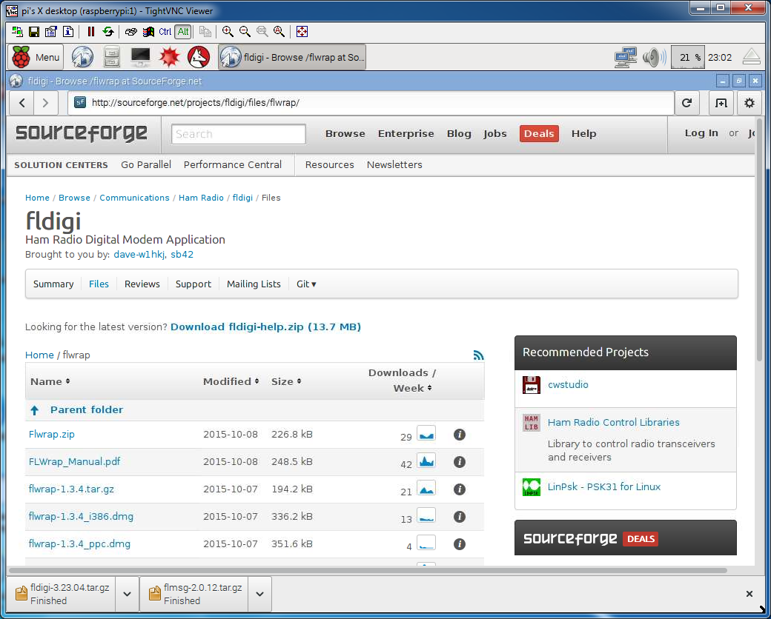View info icon for FLWrap_Manual.pdf
Viewport: 771px width, 619px height.
[x=459, y=462]
